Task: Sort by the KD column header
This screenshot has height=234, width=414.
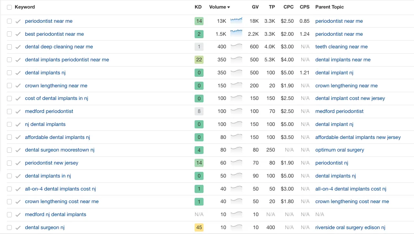Action: point(198,7)
